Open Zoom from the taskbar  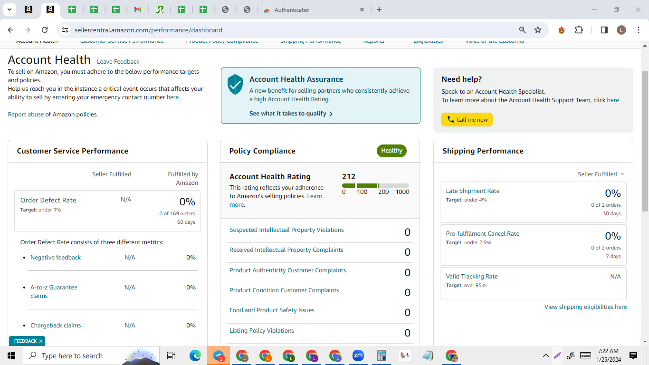[x=358, y=355]
